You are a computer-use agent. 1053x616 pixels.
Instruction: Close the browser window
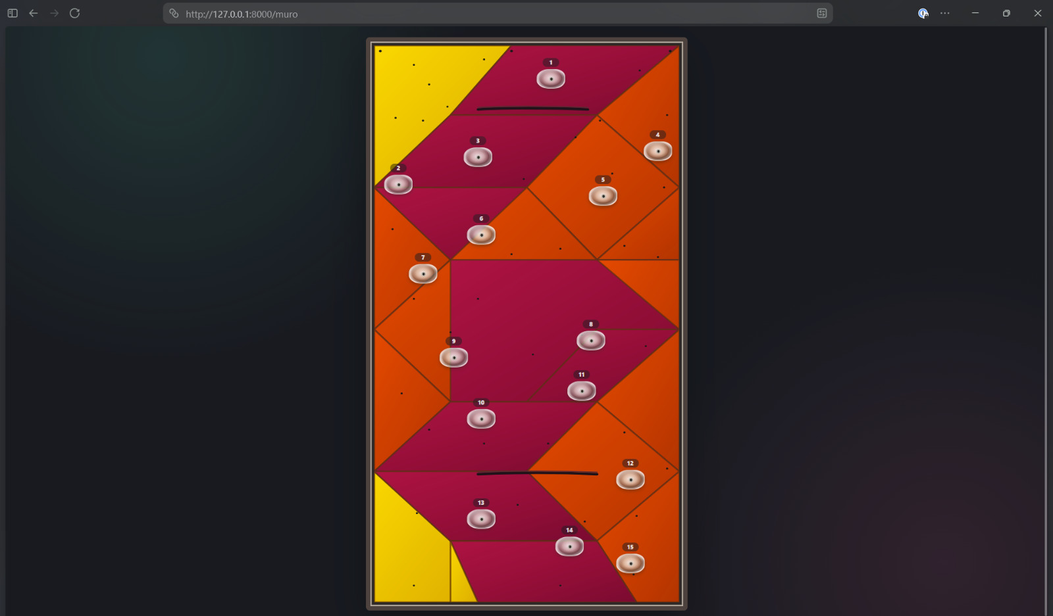click(1038, 13)
